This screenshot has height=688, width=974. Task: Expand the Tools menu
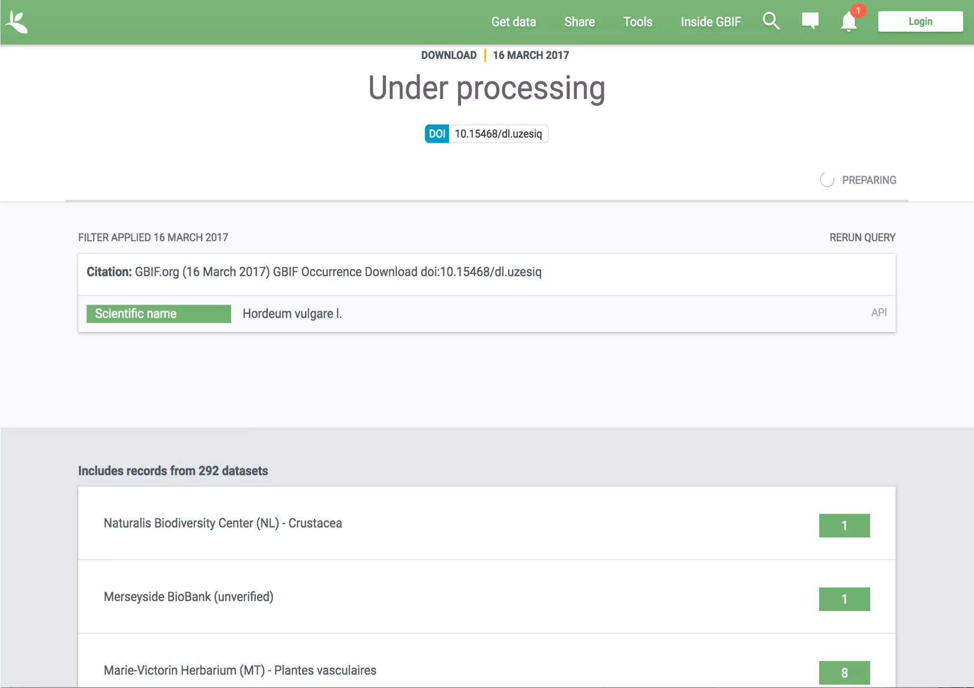click(637, 22)
